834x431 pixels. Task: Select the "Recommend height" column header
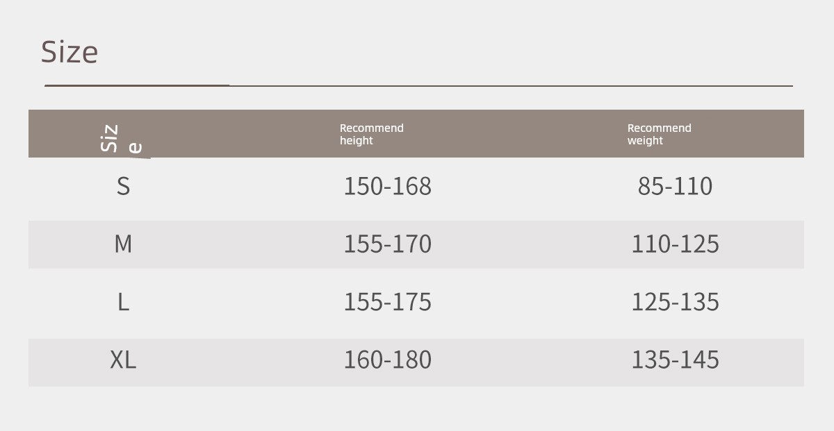371,134
